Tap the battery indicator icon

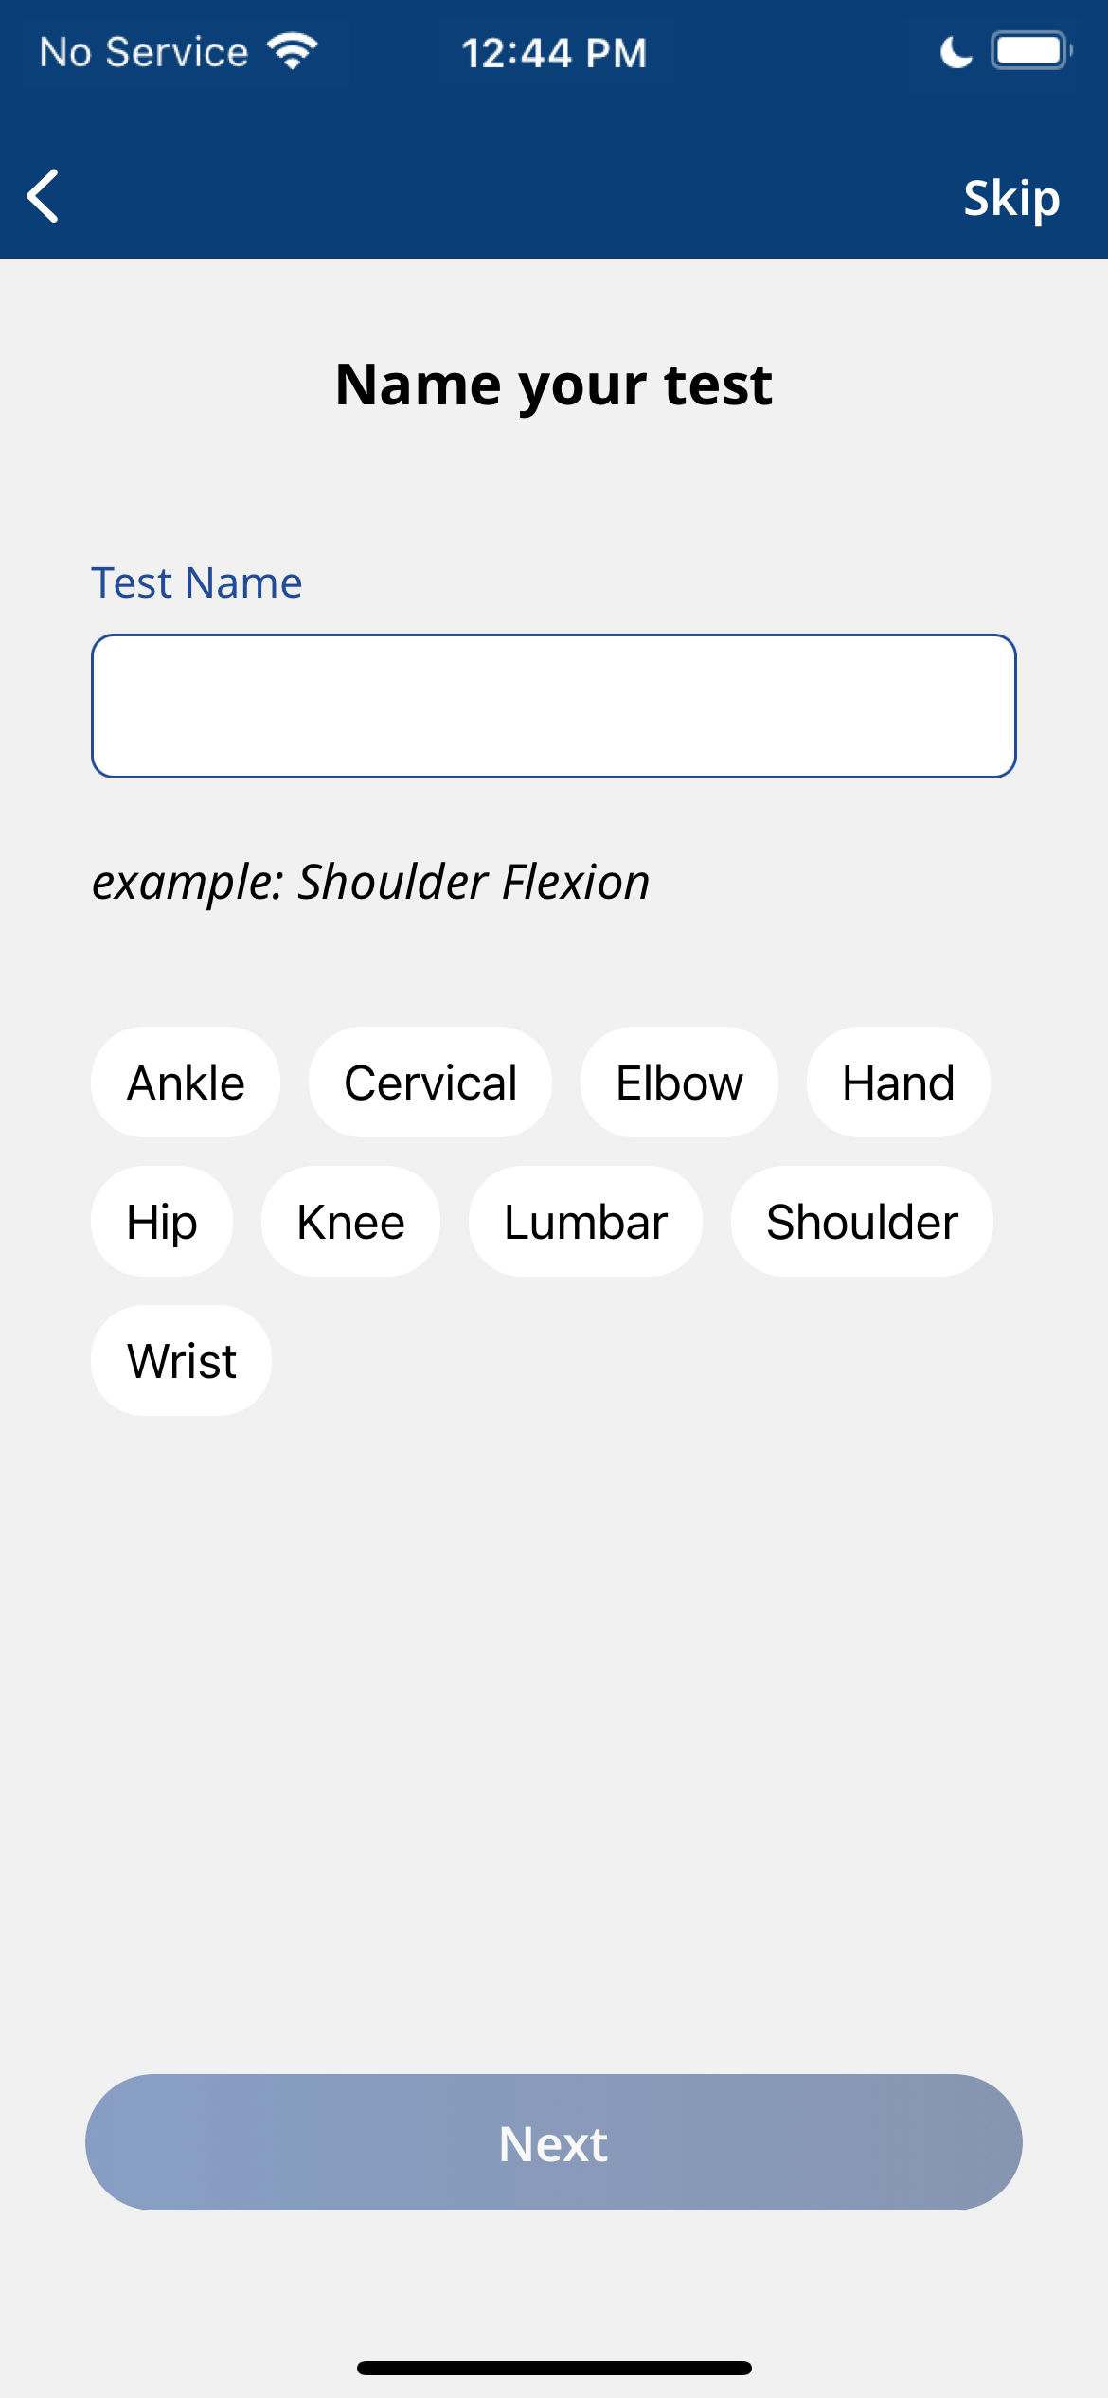[x=1030, y=51]
